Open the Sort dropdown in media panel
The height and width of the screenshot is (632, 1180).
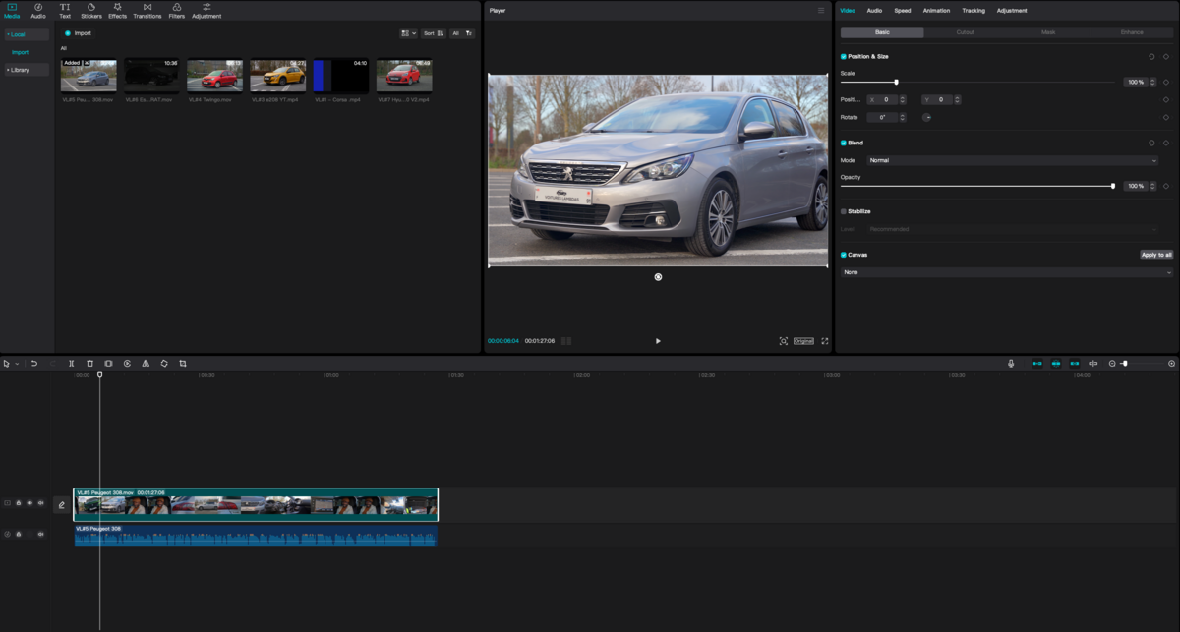point(434,33)
